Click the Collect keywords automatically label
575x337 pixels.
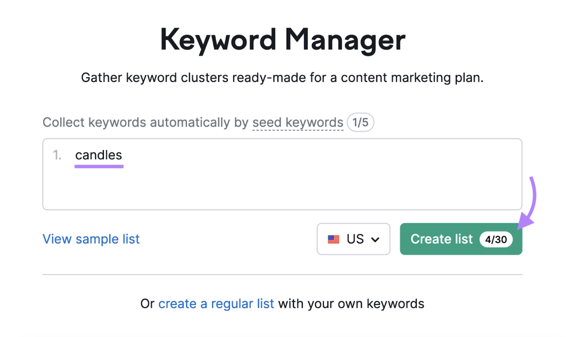tap(145, 122)
